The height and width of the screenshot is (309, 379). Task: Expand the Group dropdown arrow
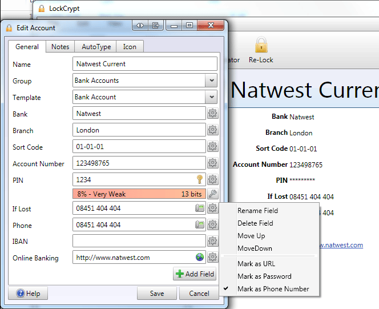click(211, 81)
